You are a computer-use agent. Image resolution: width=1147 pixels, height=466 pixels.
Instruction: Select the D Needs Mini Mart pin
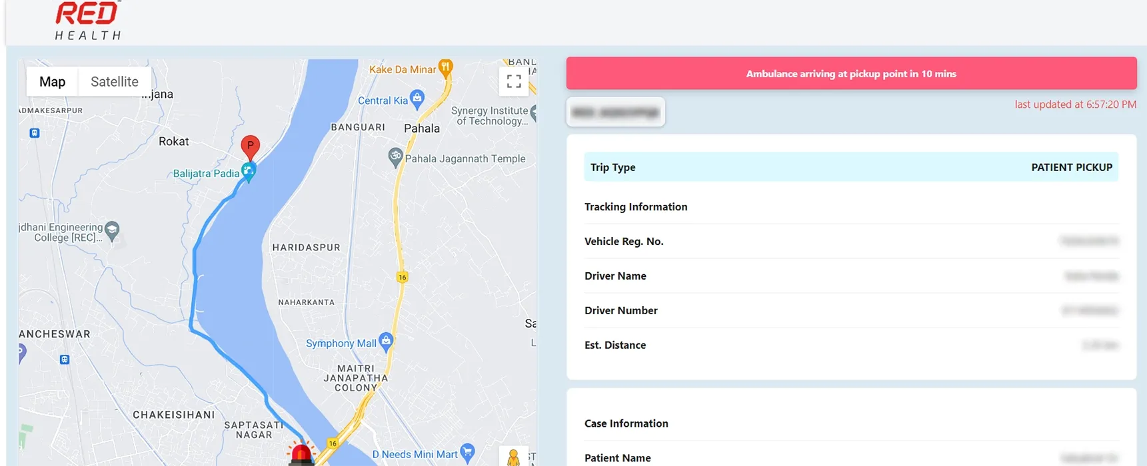click(x=468, y=453)
